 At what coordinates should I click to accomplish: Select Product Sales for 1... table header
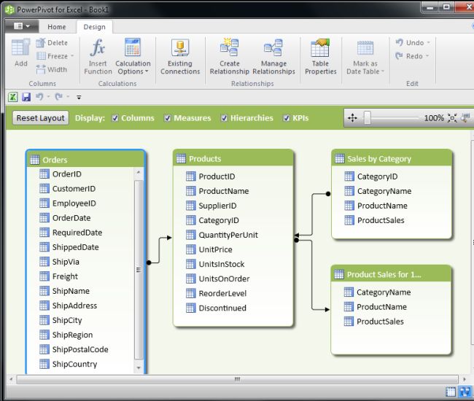(x=391, y=274)
